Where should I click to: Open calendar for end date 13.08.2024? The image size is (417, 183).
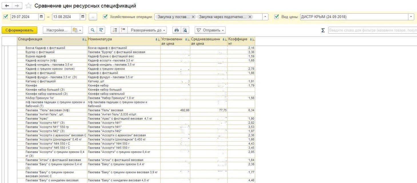pos(83,17)
